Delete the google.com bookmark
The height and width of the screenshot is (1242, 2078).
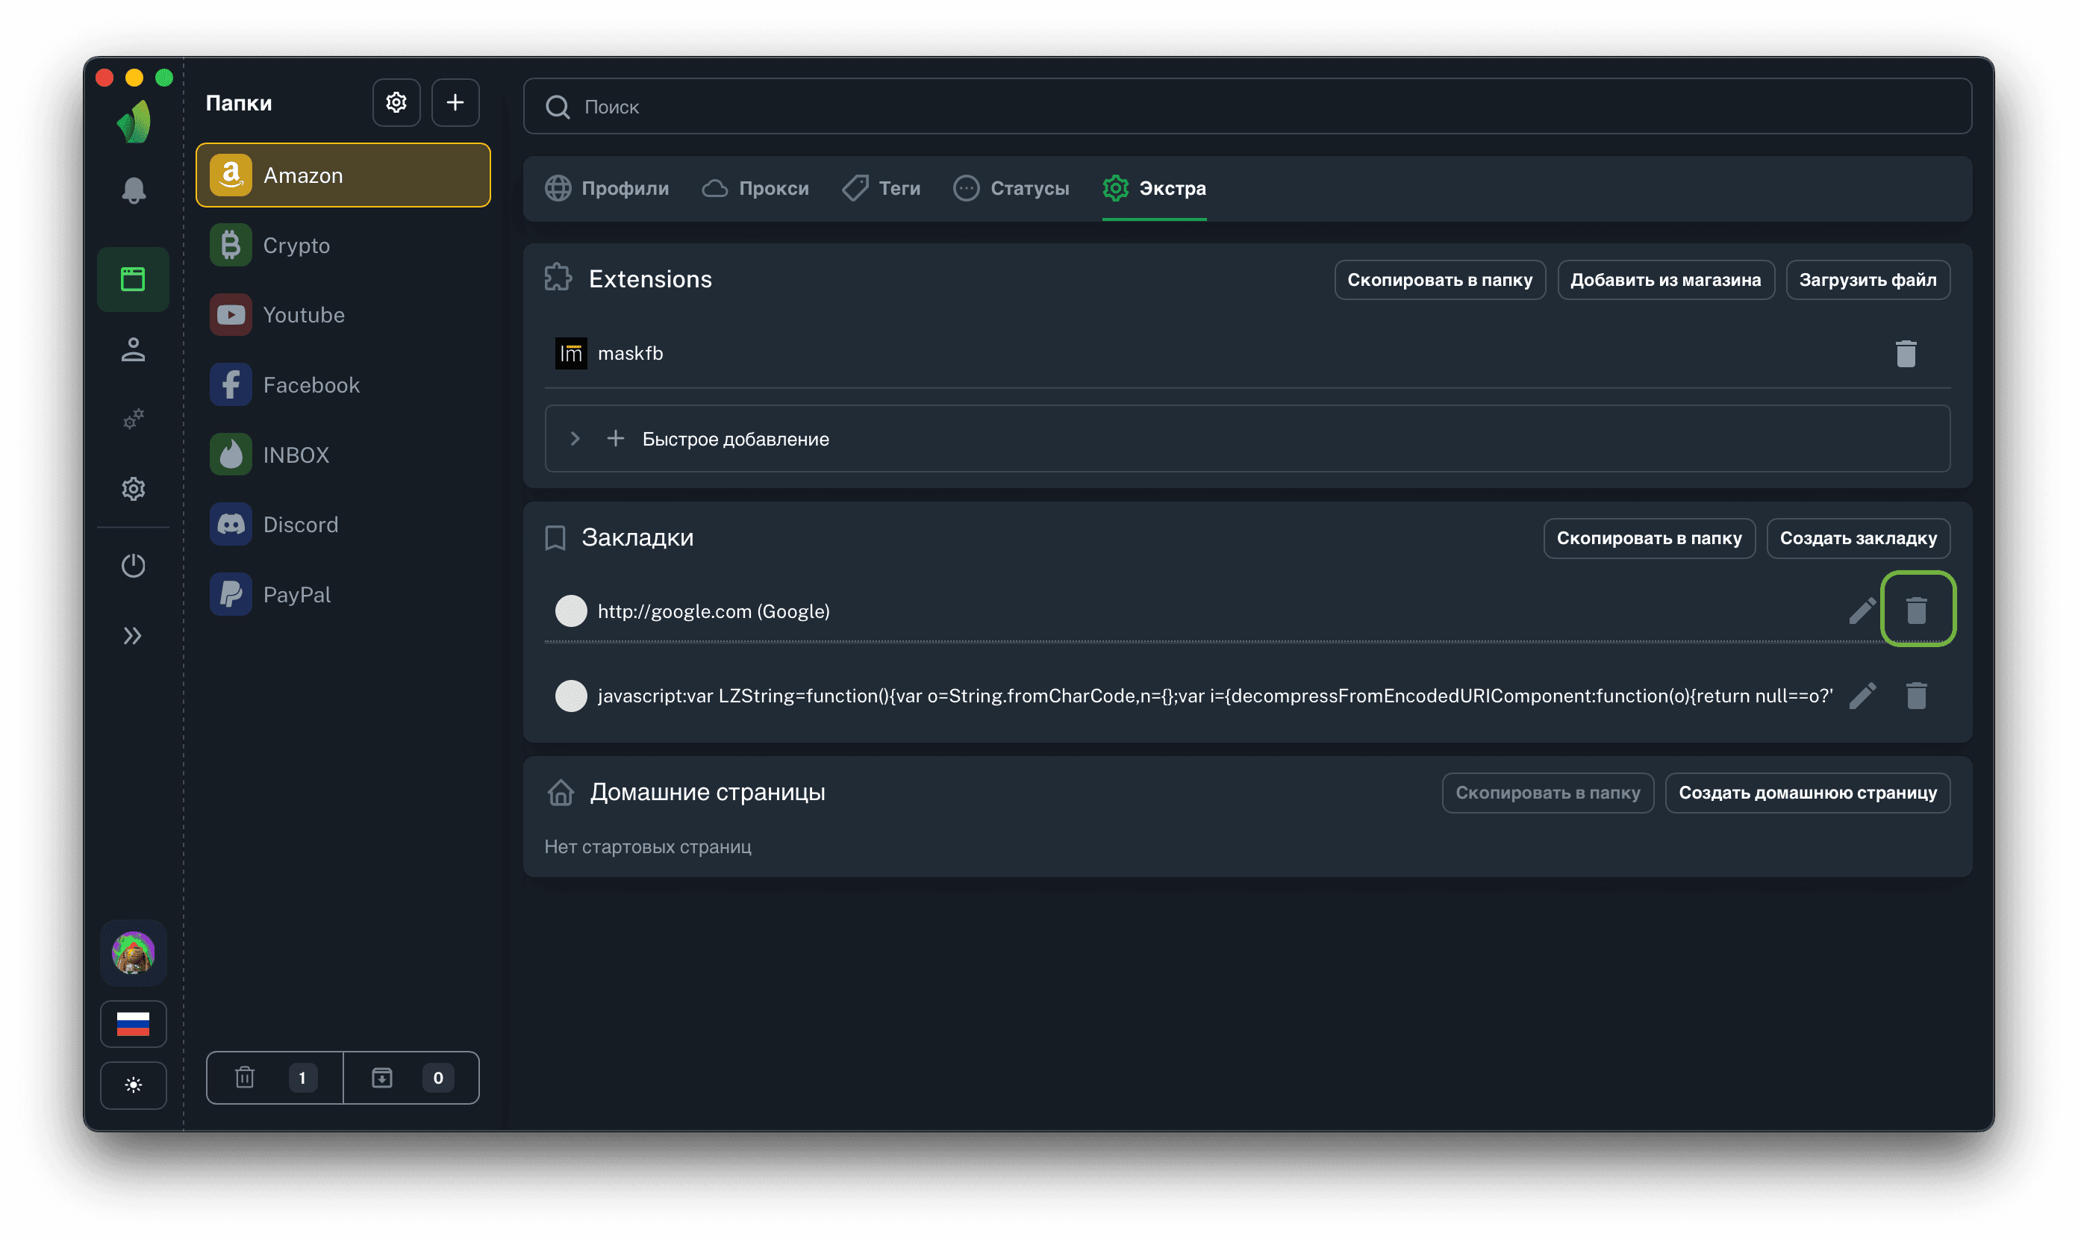1915,610
